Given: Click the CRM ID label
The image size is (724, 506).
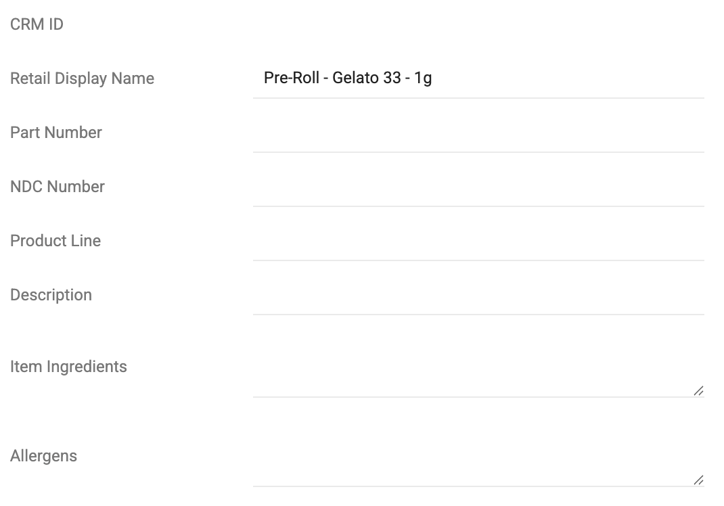Looking at the screenshot, I should click(x=37, y=24).
